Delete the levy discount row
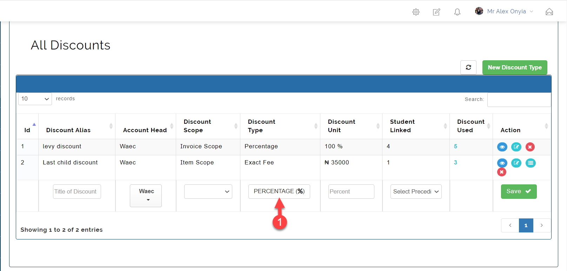The height and width of the screenshot is (271, 567). tap(530, 147)
